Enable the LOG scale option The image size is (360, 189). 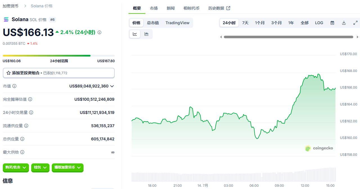click(319, 23)
